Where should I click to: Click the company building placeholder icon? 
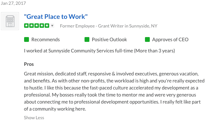(x=10, y=21)
